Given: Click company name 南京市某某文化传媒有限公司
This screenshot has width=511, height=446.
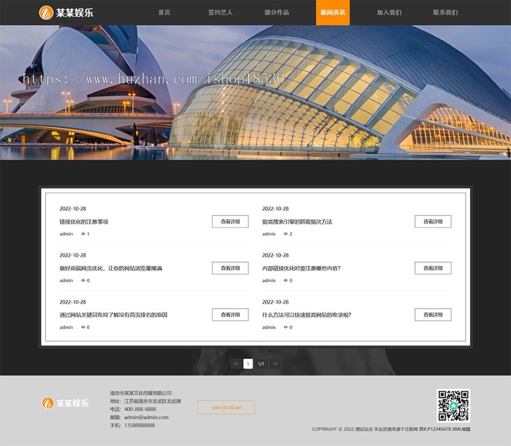Looking at the screenshot, I should tap(141, 393).
